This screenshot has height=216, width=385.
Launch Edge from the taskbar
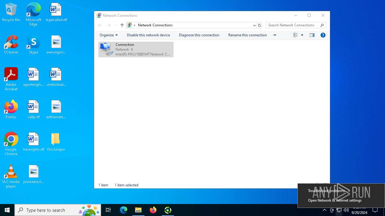[x=124, y=210]
